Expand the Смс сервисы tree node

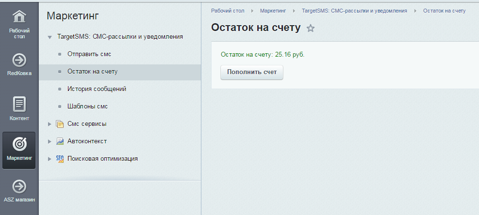coord(50,124)
